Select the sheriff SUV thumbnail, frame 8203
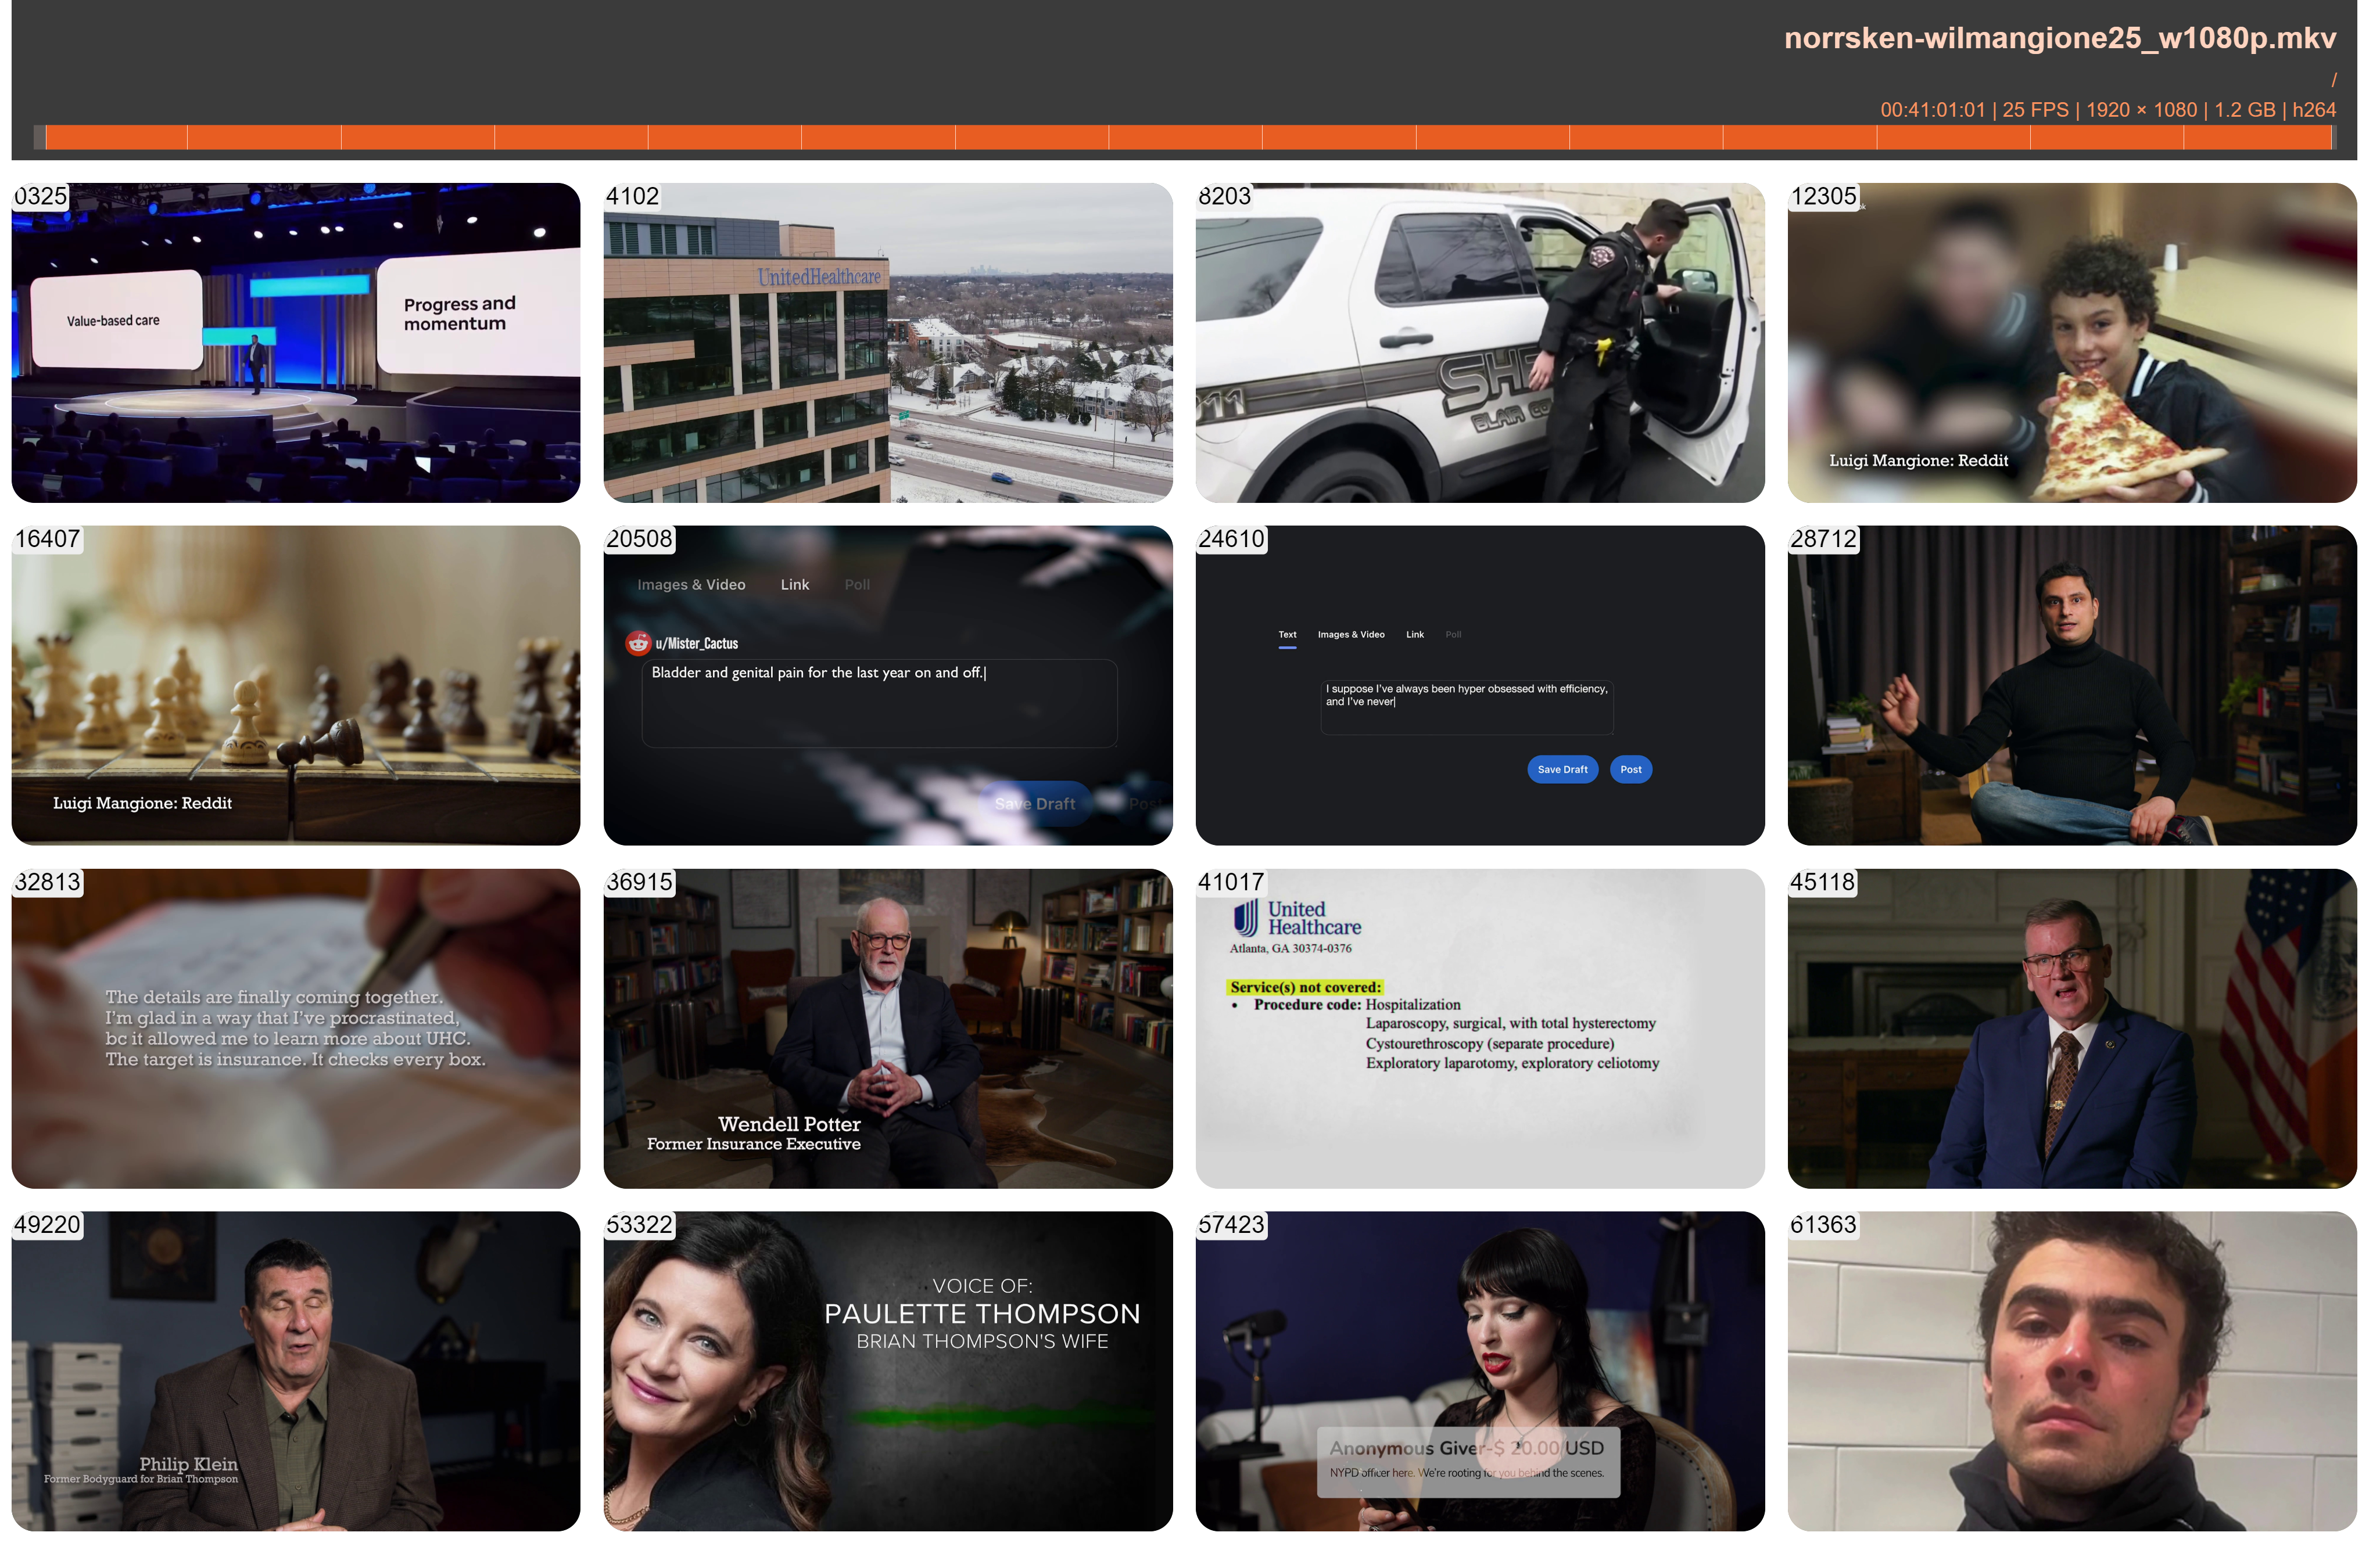Screen dimensions: 2380x1543 [x=1479, y=342]
